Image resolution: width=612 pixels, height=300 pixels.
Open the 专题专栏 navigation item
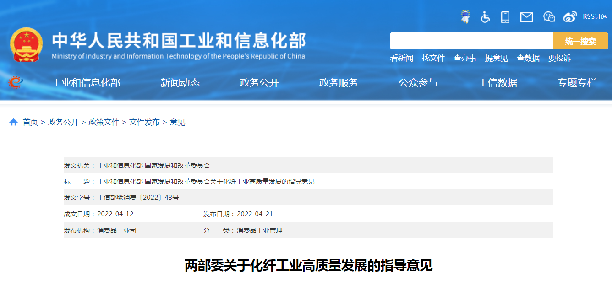pyautogui.click(x=577, y=83)
